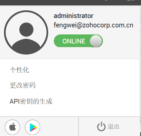Click the head silhouette in the avatar

[x=26, y=29]
